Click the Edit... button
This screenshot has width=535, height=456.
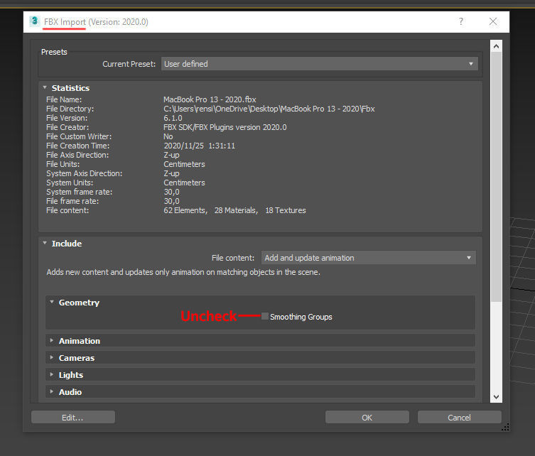(x=73, y=417)
